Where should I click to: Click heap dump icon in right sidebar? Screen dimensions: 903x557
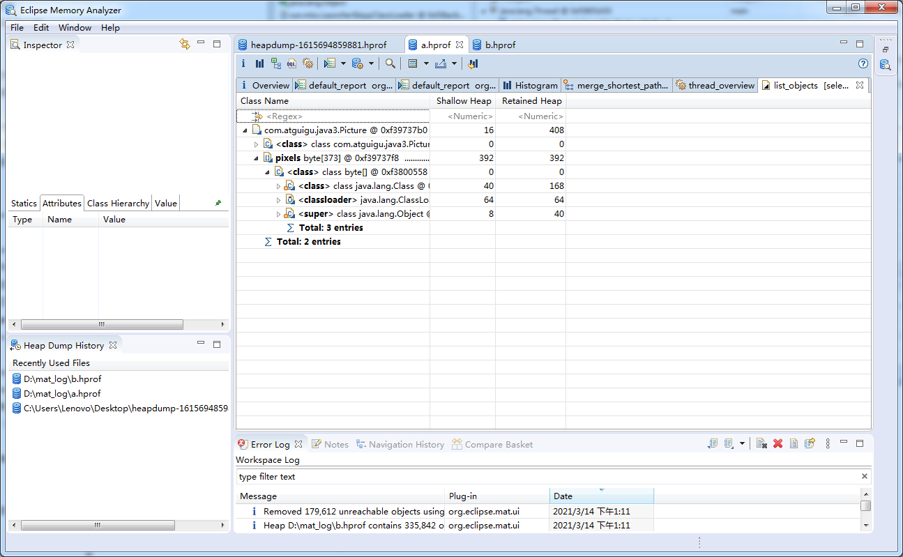coord(886,65)
